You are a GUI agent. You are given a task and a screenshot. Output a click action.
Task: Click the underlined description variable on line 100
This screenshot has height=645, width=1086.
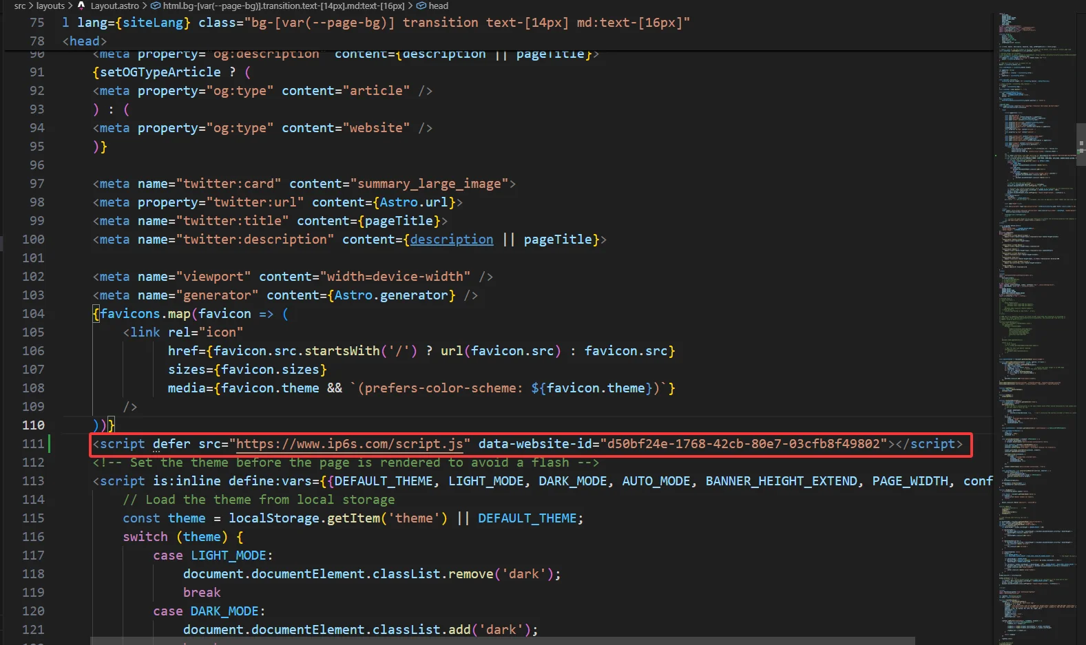(x=452, y=240)
